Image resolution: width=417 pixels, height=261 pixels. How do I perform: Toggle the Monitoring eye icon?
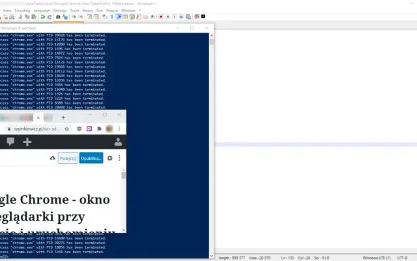coord(152,17)
